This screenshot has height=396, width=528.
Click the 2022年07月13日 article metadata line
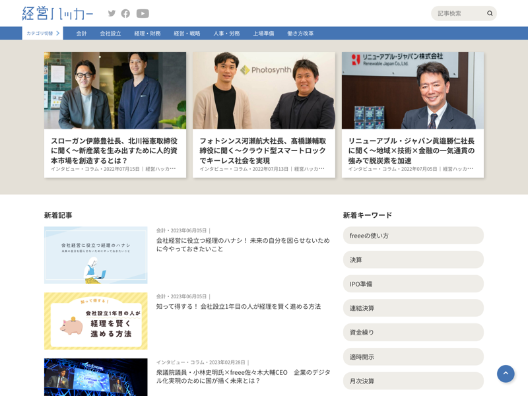pyautogui.click(x=262, y=169)
